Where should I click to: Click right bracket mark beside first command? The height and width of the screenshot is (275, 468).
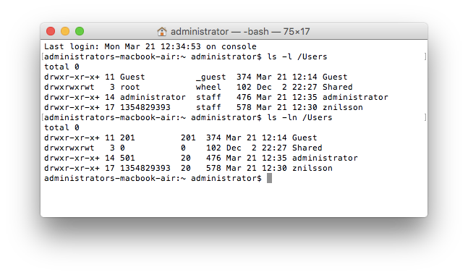coord(425,56)
